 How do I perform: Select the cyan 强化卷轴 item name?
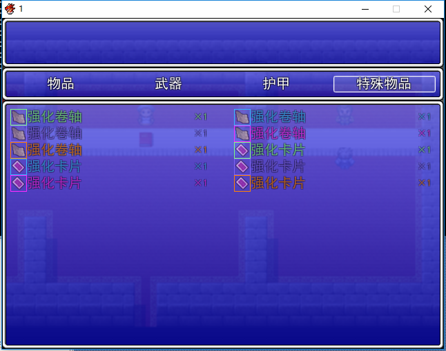[278, 117]
